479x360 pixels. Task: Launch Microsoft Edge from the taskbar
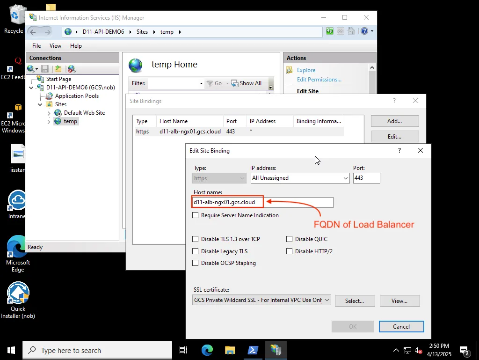point(207,350)
